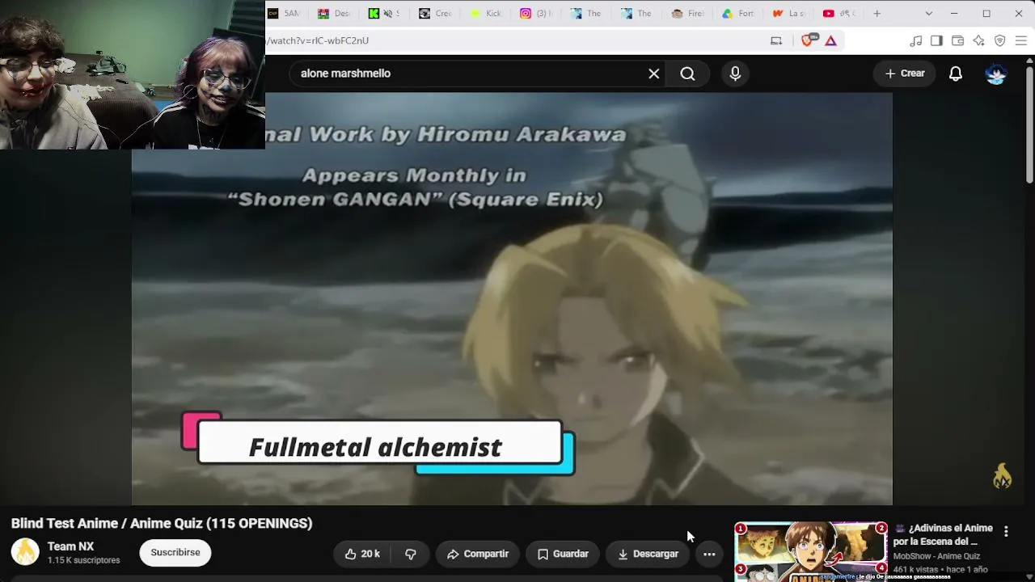Open YouTube notifications bell
Screen dimensions: 1035x582
click(x=956, y=74)
